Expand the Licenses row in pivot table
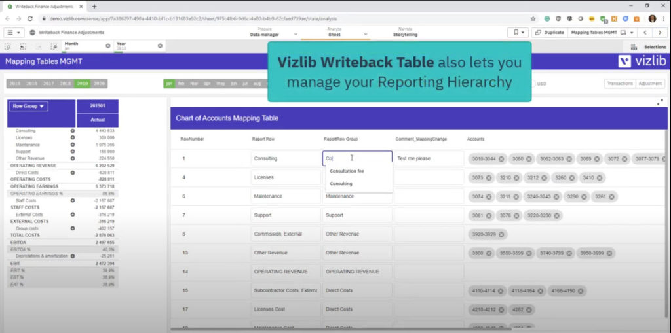The image size is (671, 333). point(73,137)
